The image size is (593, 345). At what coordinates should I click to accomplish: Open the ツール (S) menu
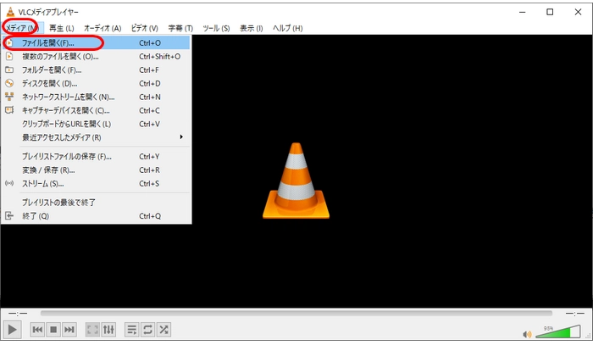click(216, 28)
